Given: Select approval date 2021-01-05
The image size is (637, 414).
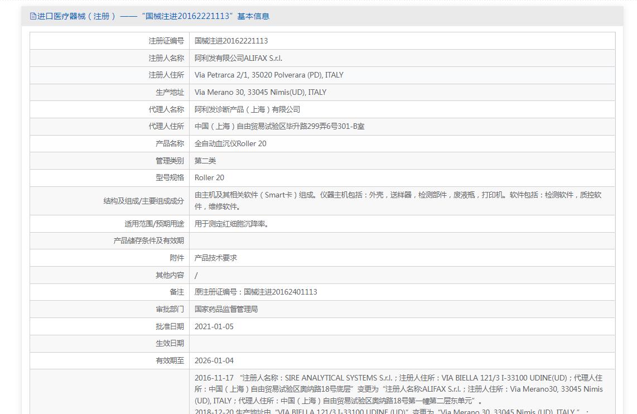Looking at the screenshot, I should pos(214,326).
